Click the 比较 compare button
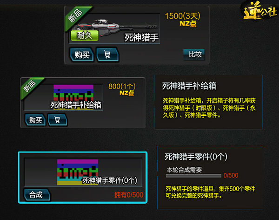279x220 pixels. point(194,55)
